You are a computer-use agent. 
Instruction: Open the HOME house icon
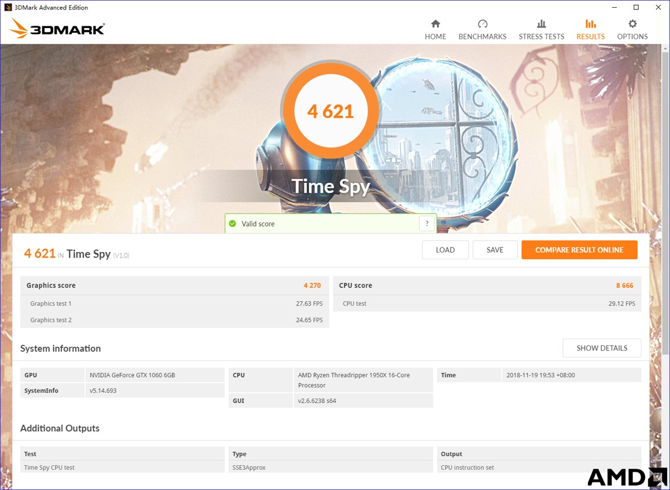coord(435,23)
